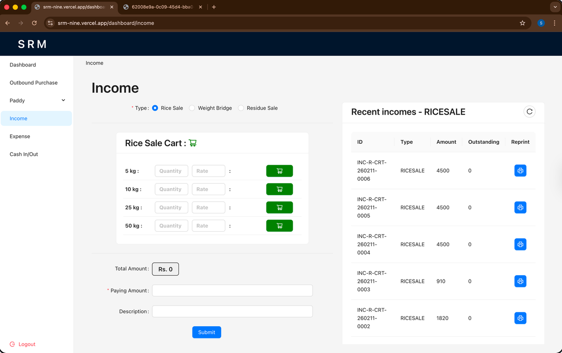Click the Rs. 0 total amount box

pyautogui.click(x=165, y=269)
